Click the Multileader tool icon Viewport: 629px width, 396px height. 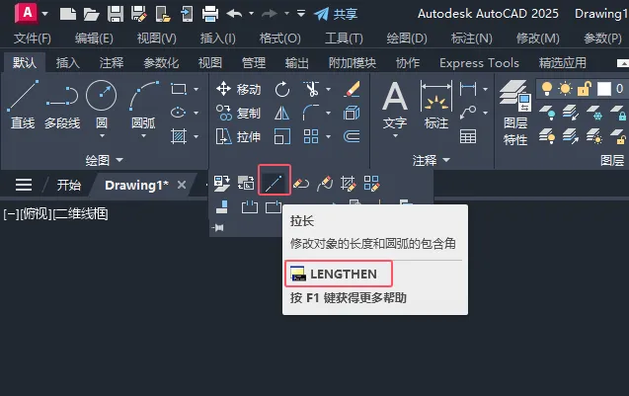point(468,113)
